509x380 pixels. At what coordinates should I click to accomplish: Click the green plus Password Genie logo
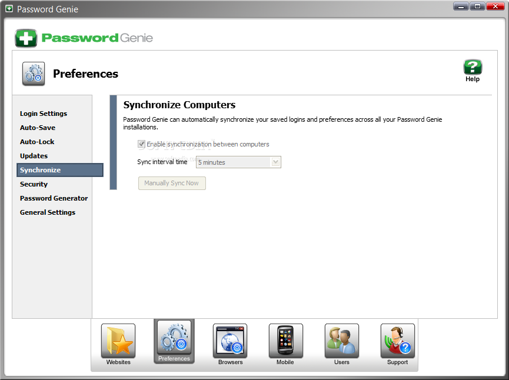click(26, 38)
